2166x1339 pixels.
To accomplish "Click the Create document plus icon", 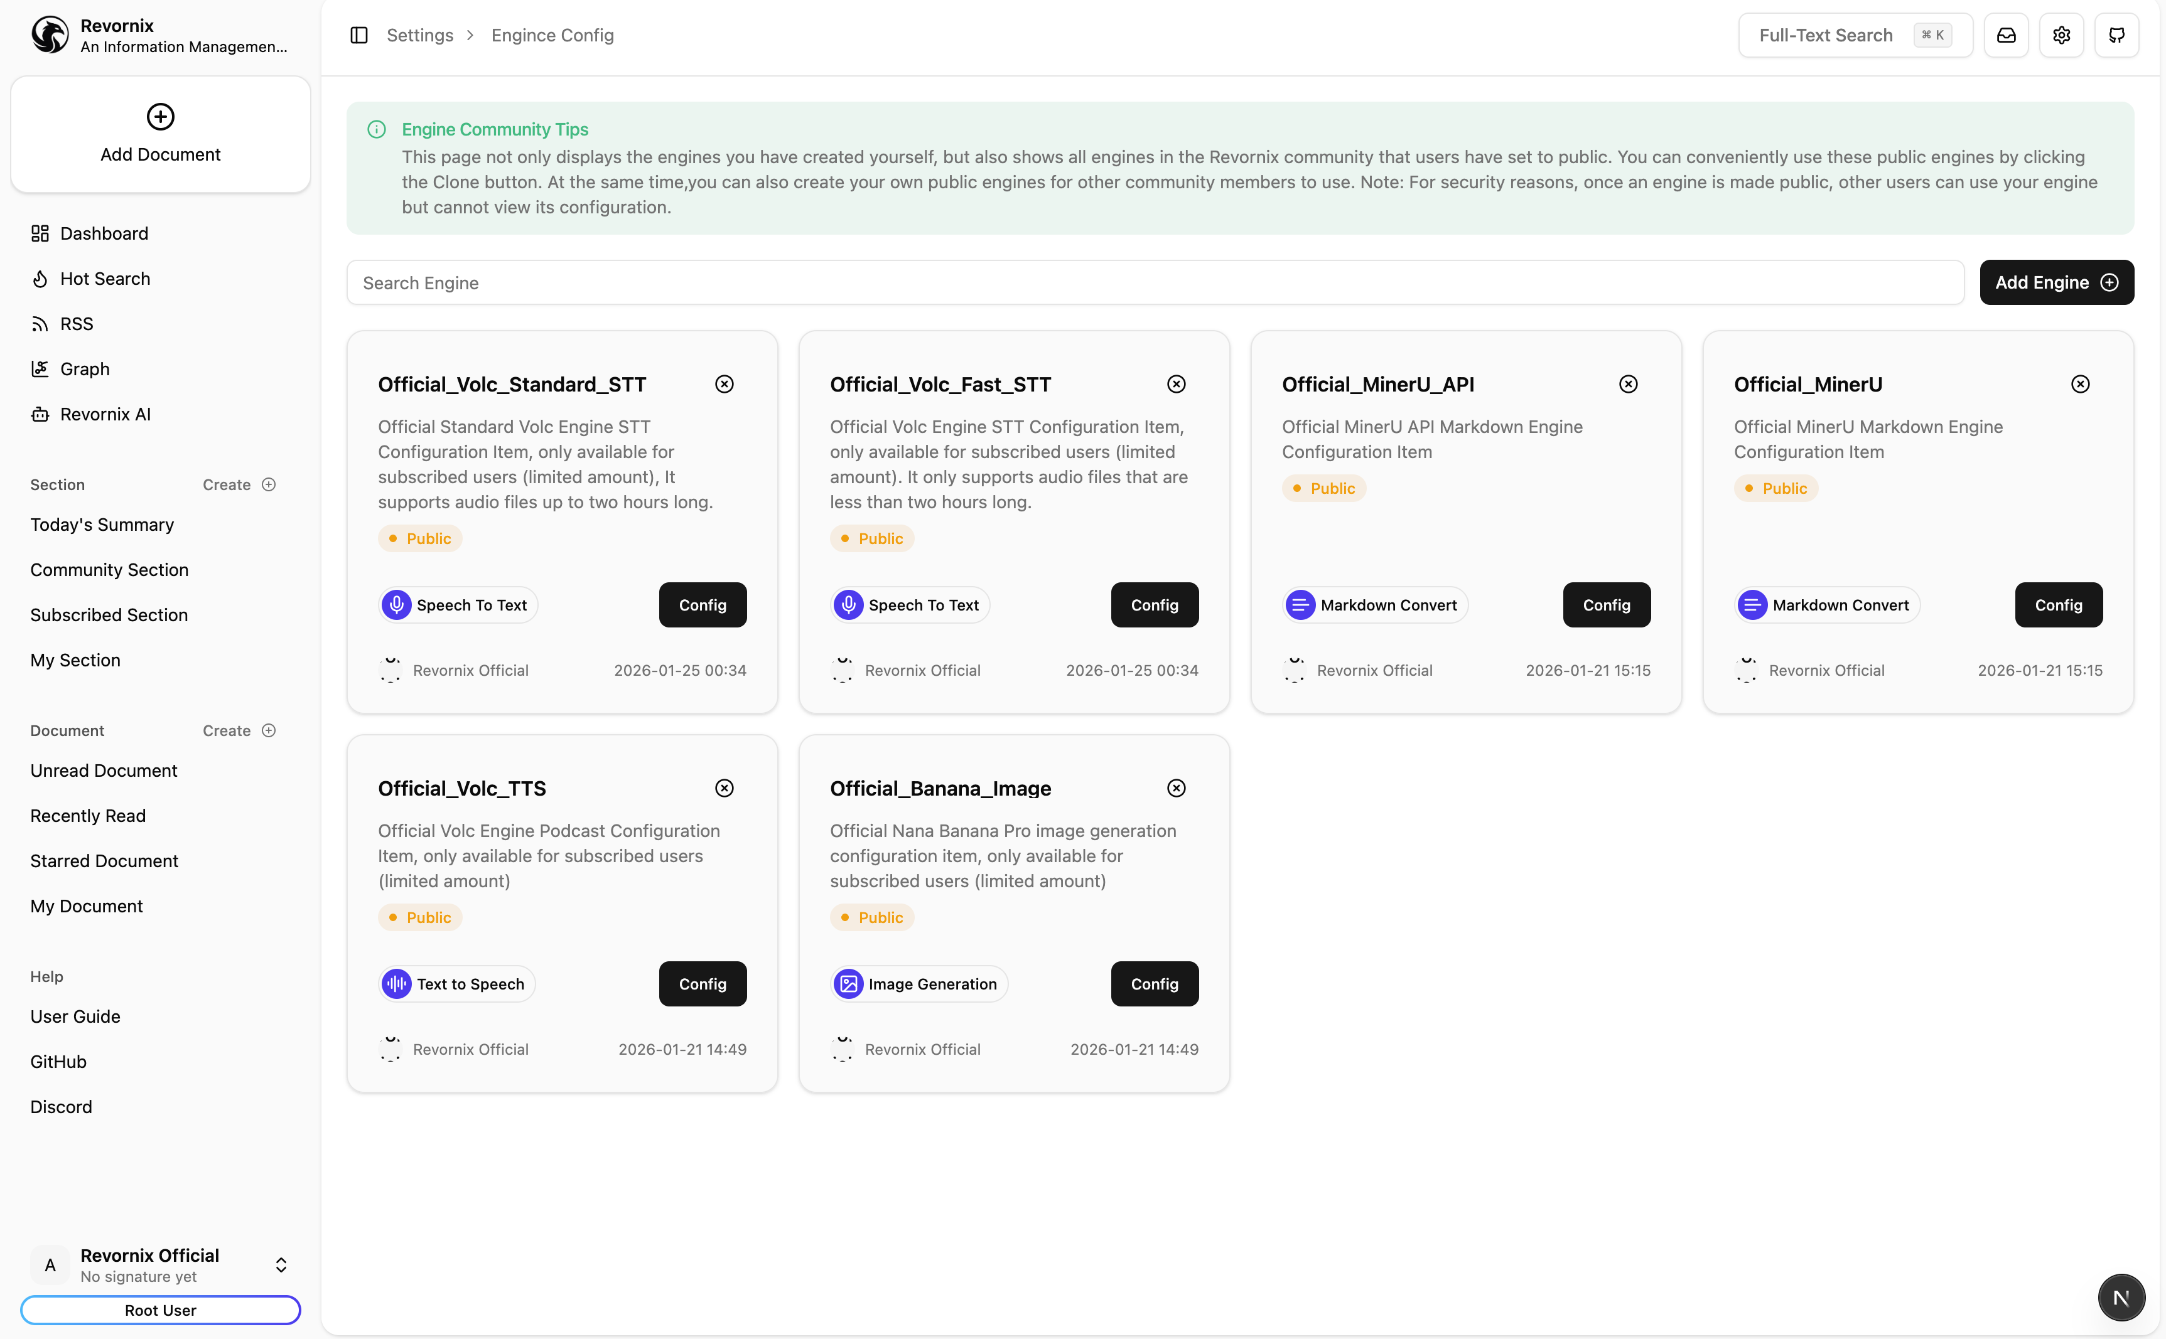I will coord(269,730).
